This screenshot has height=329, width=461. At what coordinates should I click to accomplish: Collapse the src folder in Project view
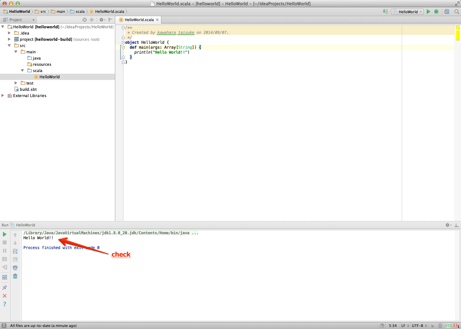click(x=9, y=45)
